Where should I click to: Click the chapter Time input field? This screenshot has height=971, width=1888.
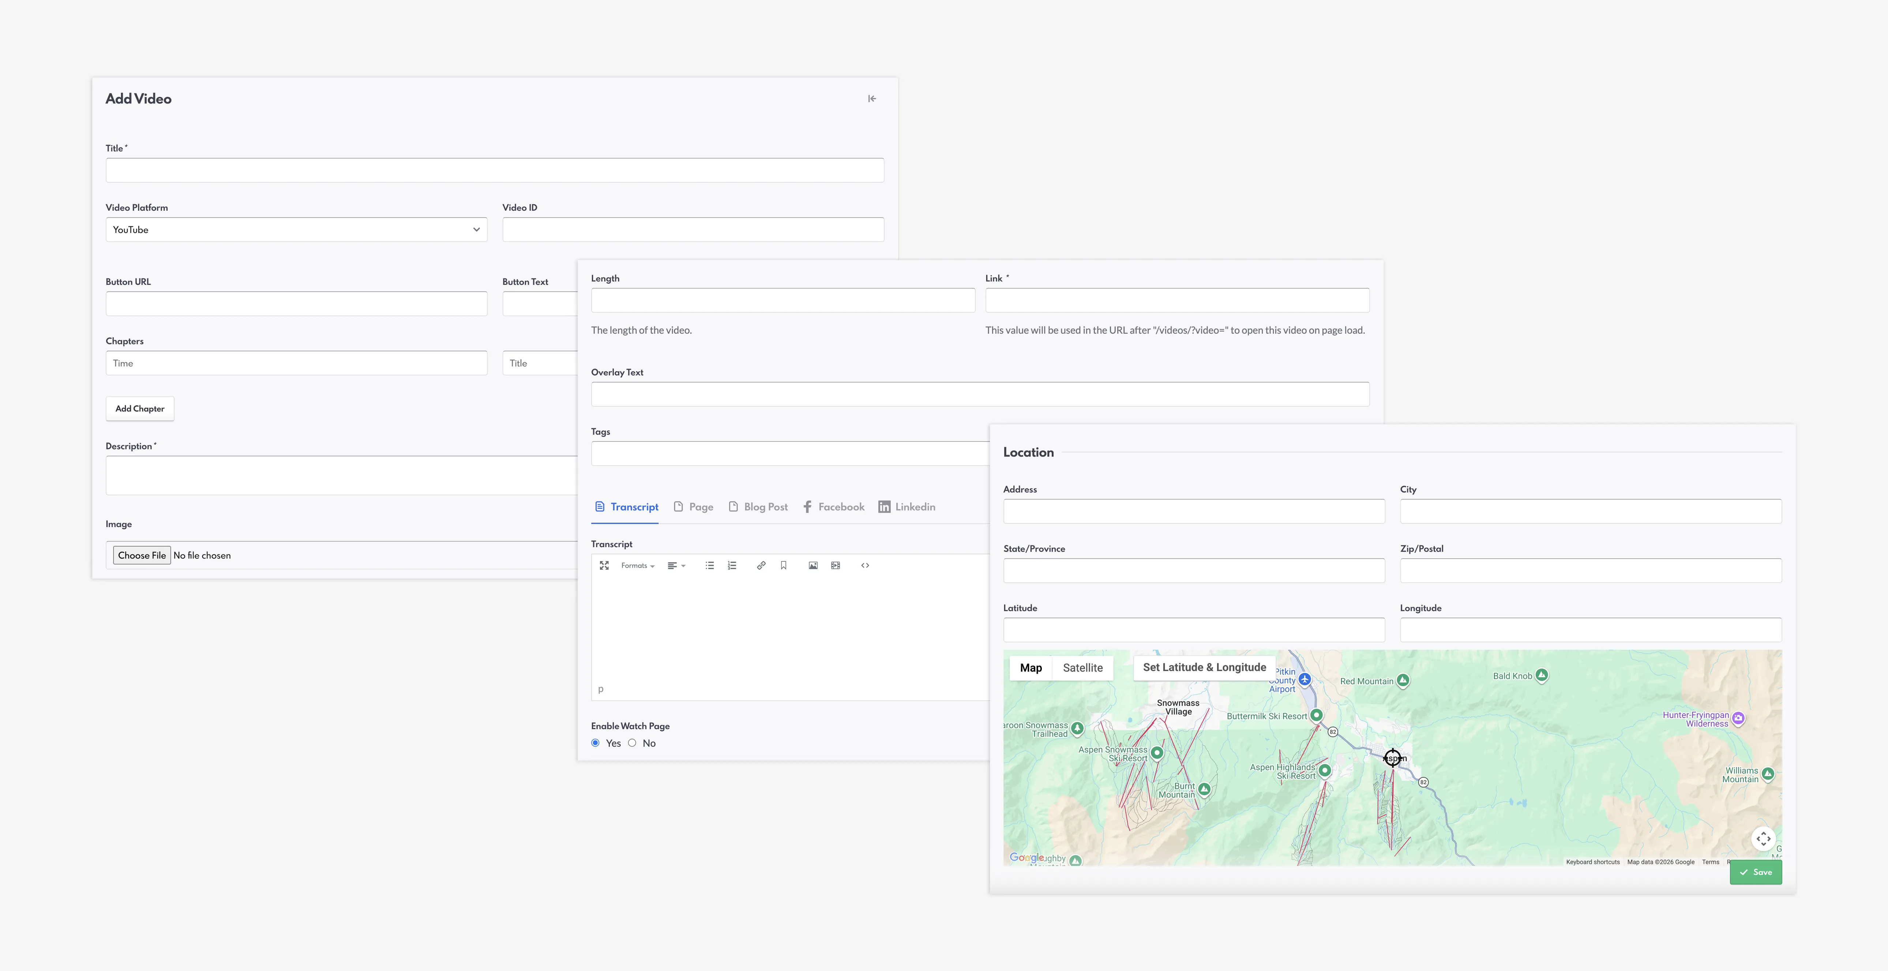(x=296, y=364)
